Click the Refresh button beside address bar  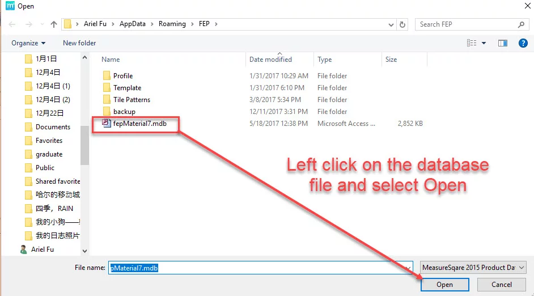(x=403, y=24)
